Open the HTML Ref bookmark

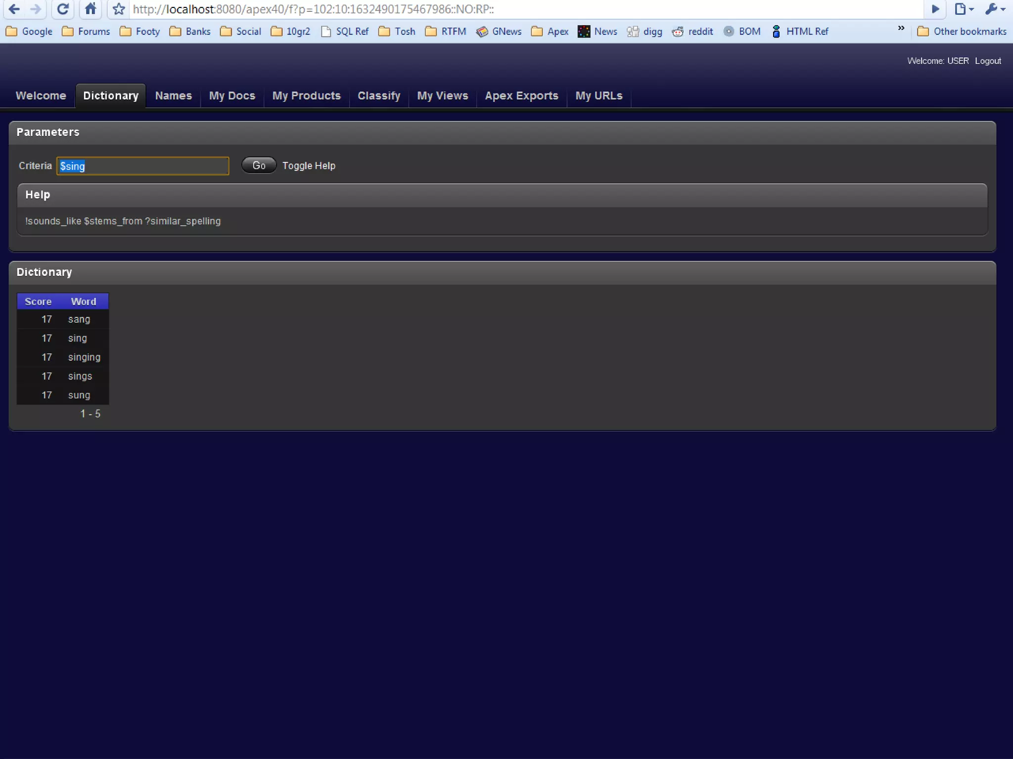(x=800, y=32)
